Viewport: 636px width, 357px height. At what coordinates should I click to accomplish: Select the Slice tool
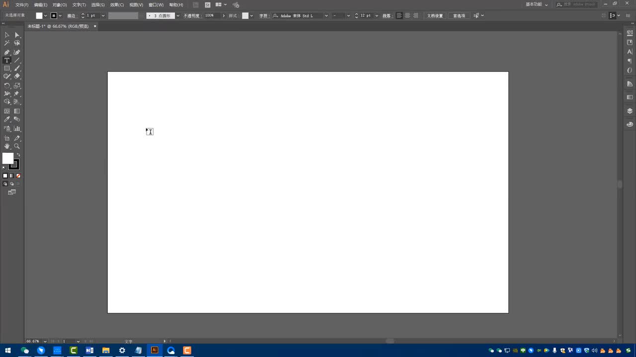click(17, 138)
